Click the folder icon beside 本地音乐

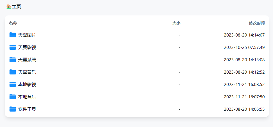[12, 97]
